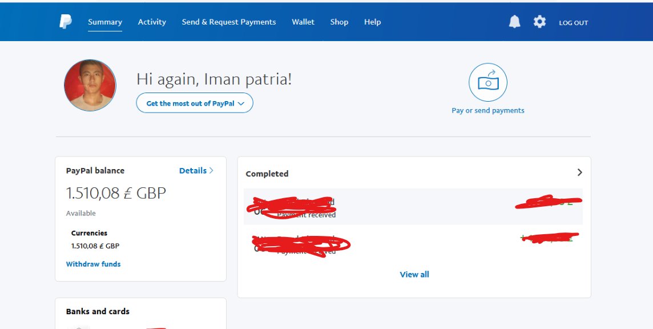Open the Shop menu item
Image resolution: width=653 pixels, height=329 pixels.
click(339, 22)
